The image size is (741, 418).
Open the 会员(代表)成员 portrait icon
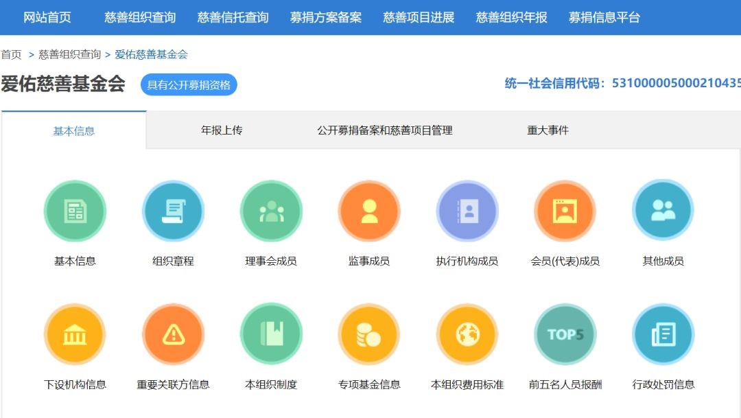click(565, 211)
